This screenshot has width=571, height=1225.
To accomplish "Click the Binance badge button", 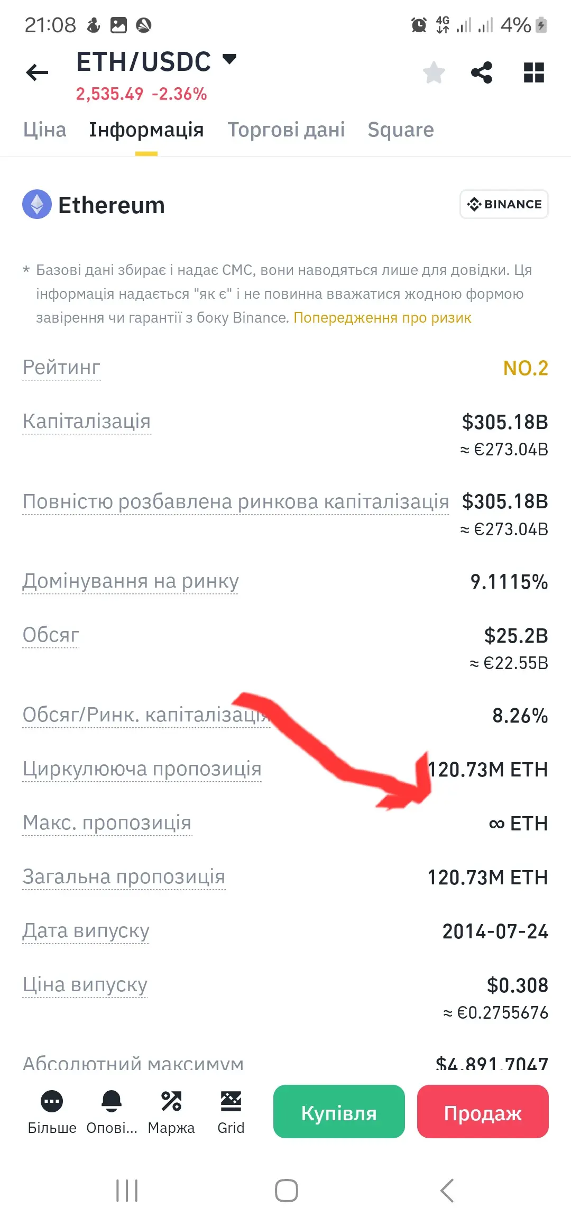I will click(504, 204).
